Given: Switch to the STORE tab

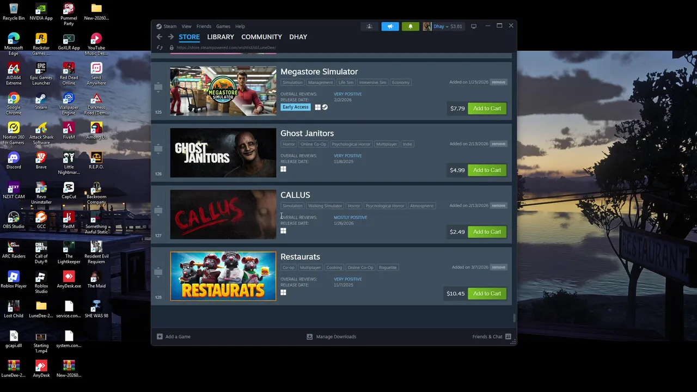Looking at the screenshot, I should pyautogui.click(x=189, y=37).
